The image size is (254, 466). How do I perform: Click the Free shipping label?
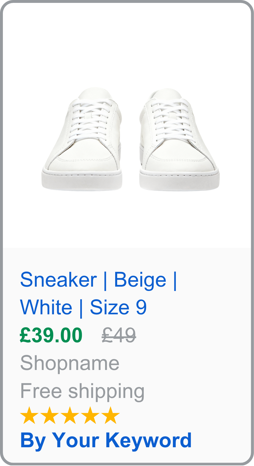point(82,391)
